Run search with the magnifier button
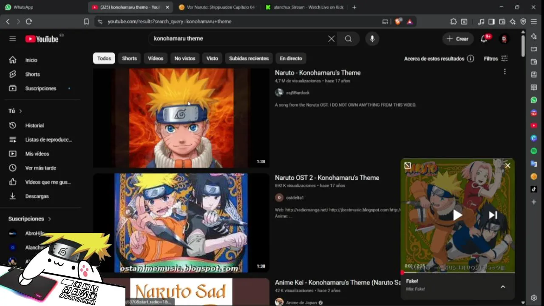544x306 pixels. (x=348, y=39)
